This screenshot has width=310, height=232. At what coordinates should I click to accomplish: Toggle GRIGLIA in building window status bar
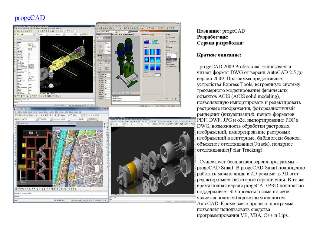point(77,201)
